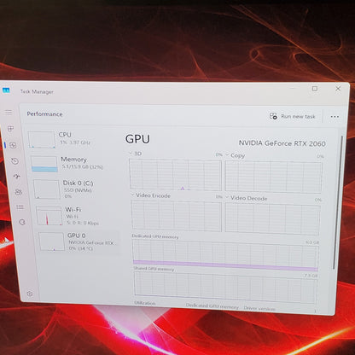Open the 3D engine graph dropdown
The height and width of the screenshot is (355, 355).
pos(131,153)
